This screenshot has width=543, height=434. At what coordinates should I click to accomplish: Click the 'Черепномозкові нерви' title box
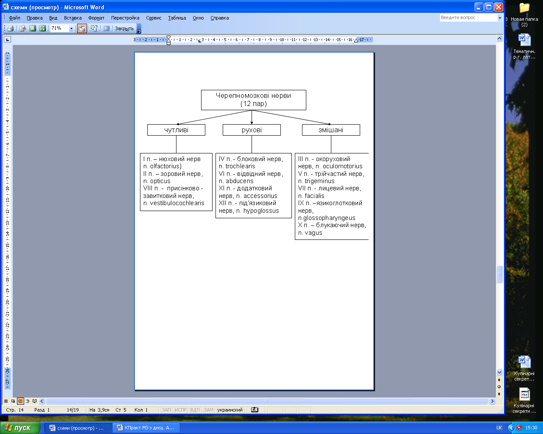coord(253,100)
